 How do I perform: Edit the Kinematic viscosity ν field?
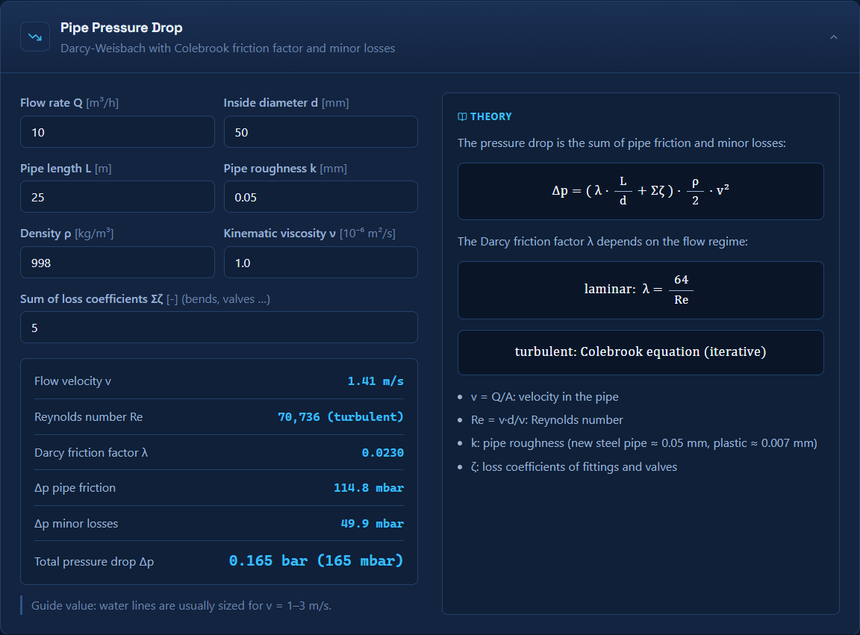click(321, 262)
